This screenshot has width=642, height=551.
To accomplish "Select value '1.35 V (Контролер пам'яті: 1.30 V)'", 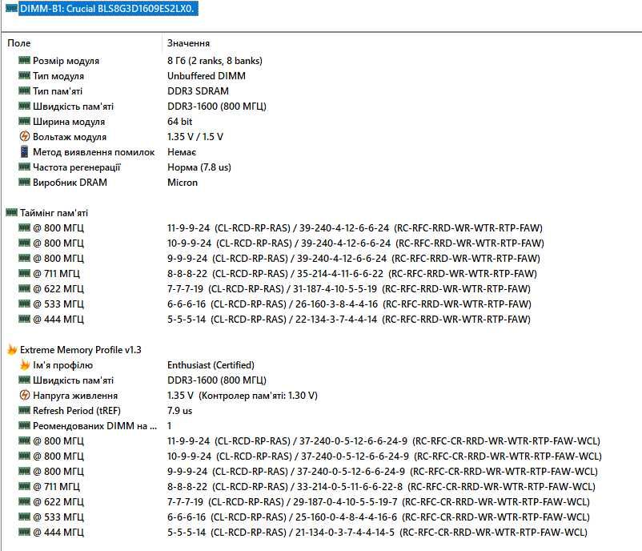I will click(x=243, y=396).
